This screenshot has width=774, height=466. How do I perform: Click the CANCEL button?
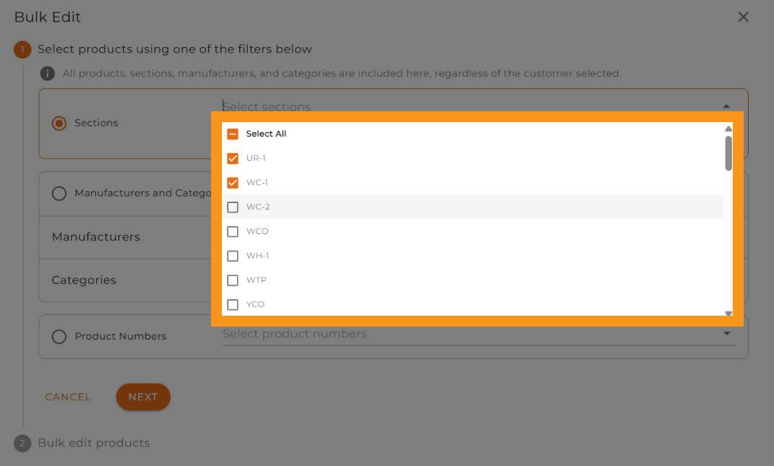pyautogui.click(x=68, y=397)
